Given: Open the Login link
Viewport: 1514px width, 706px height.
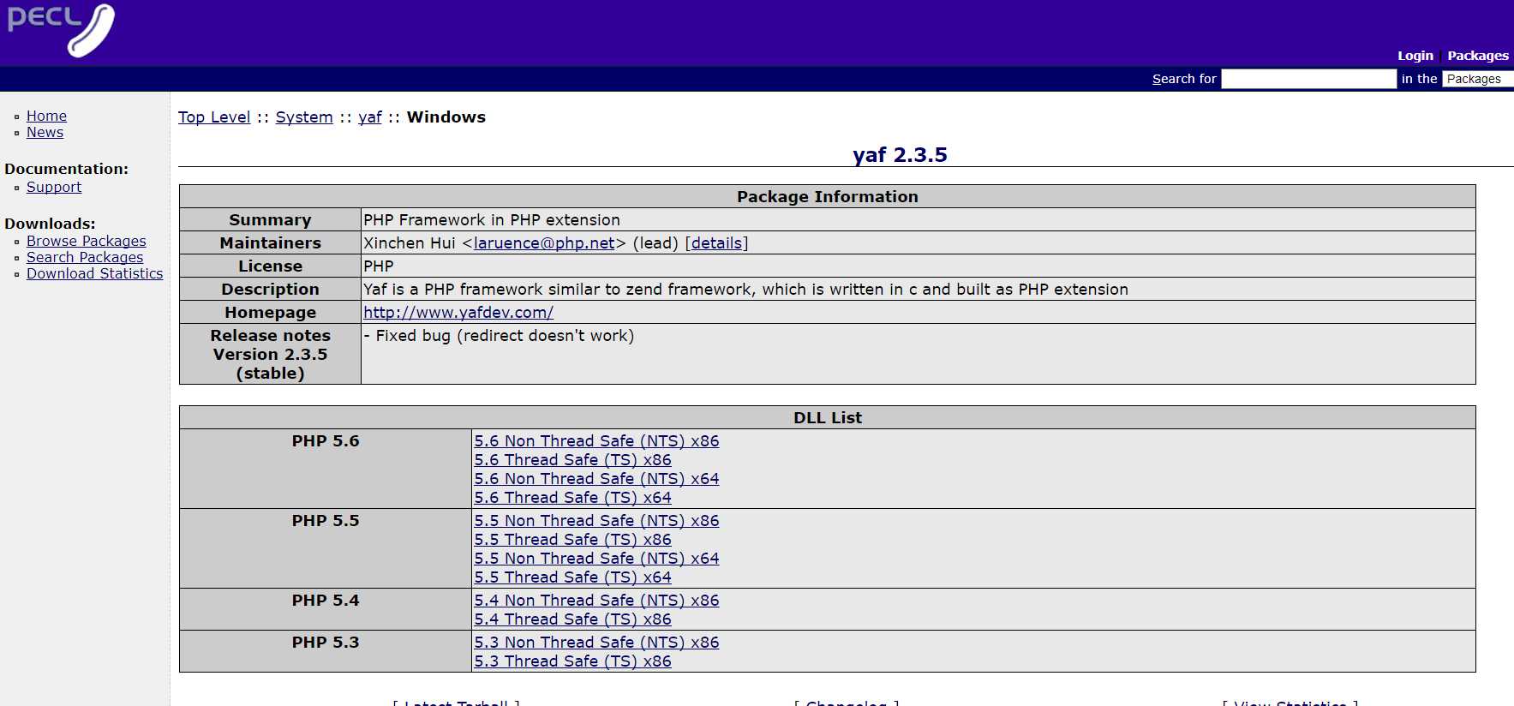Looking at the screenshot, I should [1415, 56].
